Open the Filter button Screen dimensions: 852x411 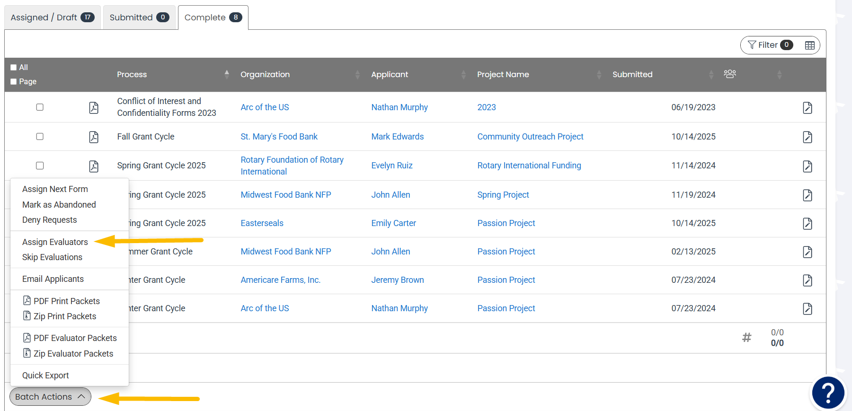pyautogui.click(x=770, y=45)
